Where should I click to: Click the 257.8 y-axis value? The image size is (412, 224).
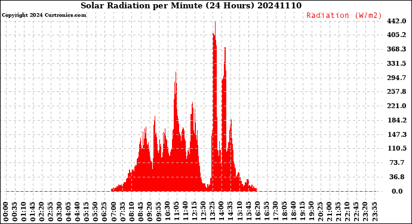pyautogui.click(x=396, y=91)
